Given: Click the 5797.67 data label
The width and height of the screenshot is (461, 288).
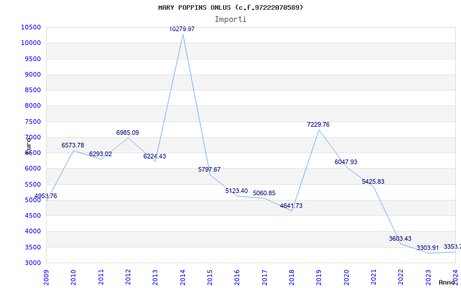Looking at the screenshot, I should [x=209, y=169].
